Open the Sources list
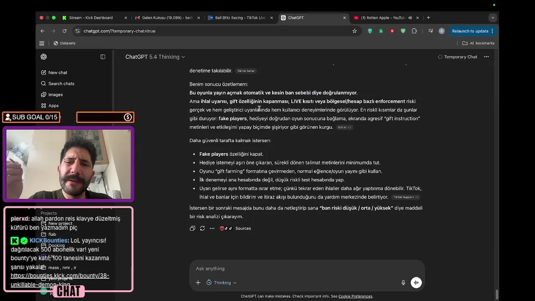The width and height of the screenshot is (535, 301). (x=235, y=228)
